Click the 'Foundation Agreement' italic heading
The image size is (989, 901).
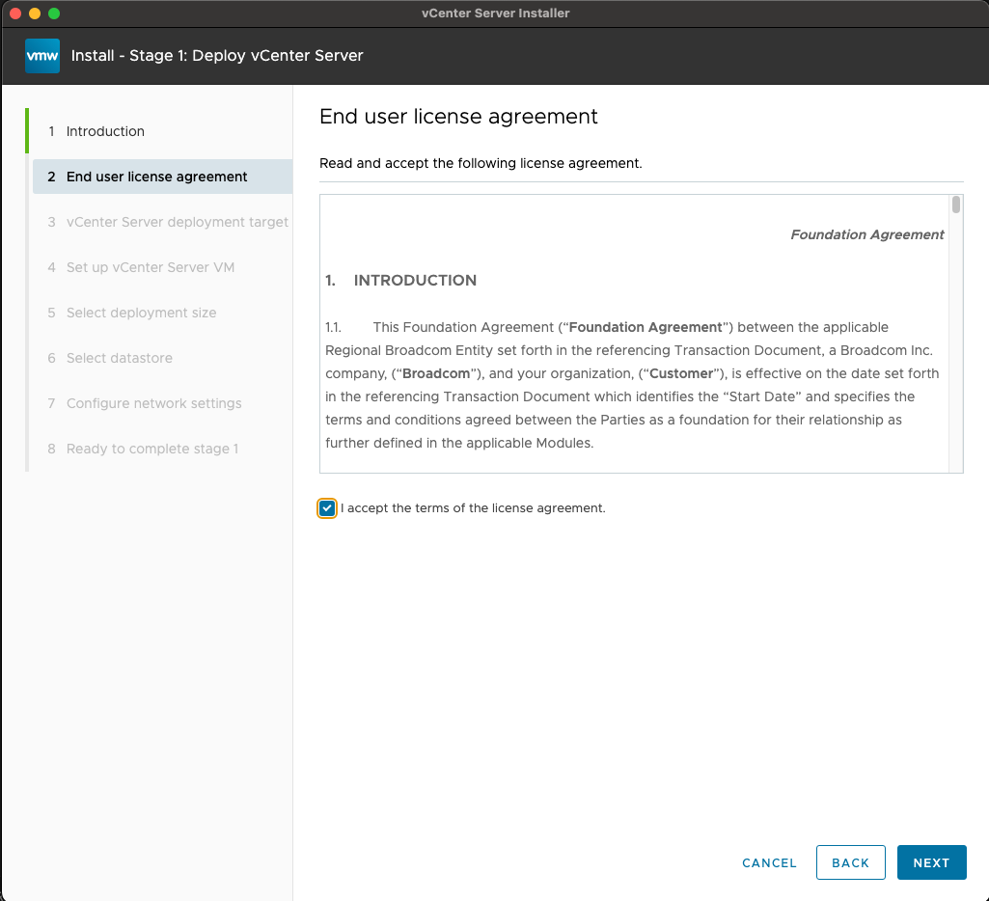[x=866, y=234]
